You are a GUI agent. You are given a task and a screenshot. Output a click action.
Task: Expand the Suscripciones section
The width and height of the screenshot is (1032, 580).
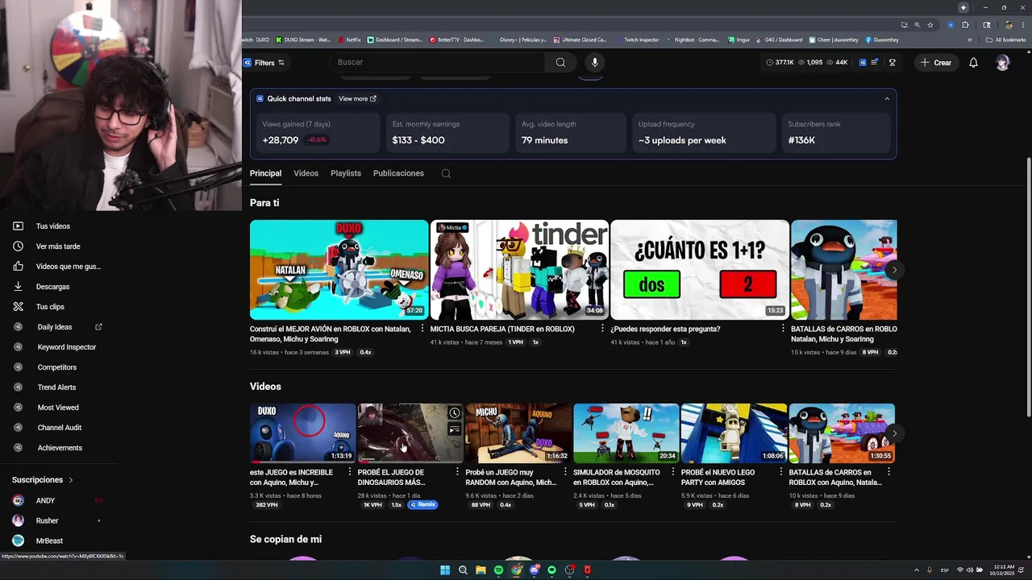(x=42, y=480)
